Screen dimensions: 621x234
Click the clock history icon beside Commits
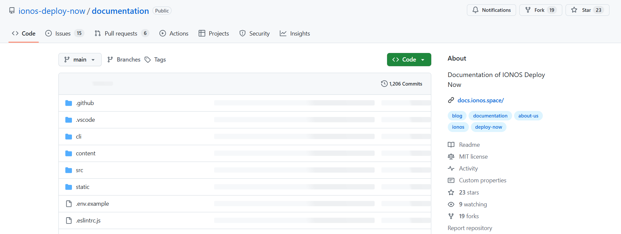click(x=384, y=84)
